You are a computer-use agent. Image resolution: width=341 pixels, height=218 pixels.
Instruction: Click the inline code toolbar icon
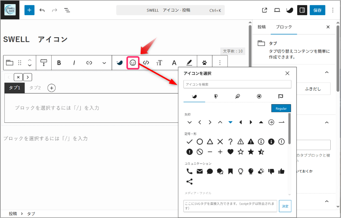click(146, 63)
